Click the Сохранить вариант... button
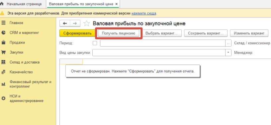Screen dimensions: 271x125 pos(206,33)
